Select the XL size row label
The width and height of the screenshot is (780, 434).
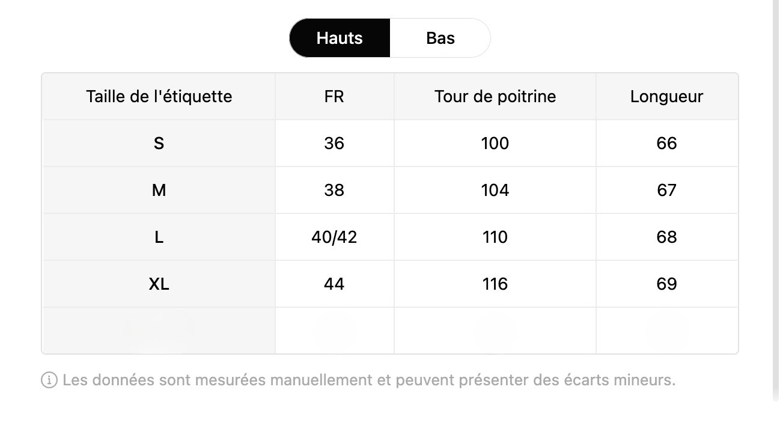click(x=159, y=284)
